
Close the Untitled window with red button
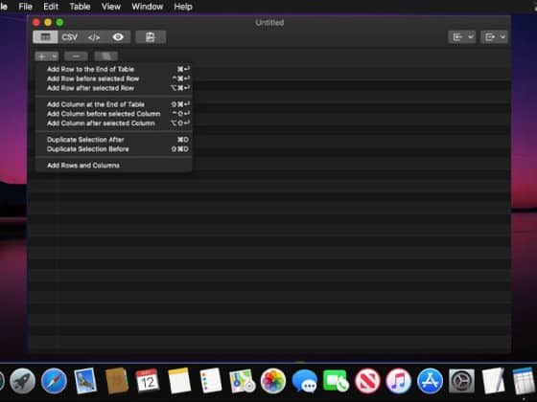[36, 23]
